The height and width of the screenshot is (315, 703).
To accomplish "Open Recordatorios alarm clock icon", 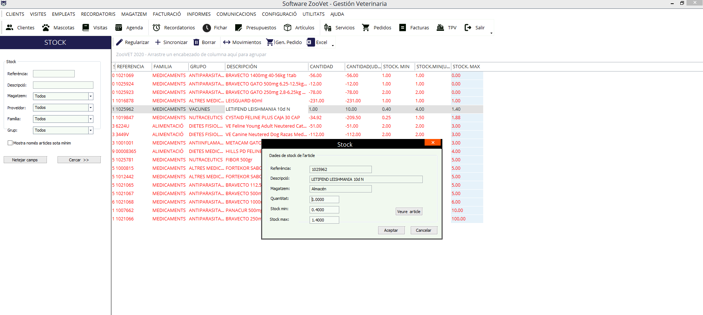I will [x=156, y=28].
